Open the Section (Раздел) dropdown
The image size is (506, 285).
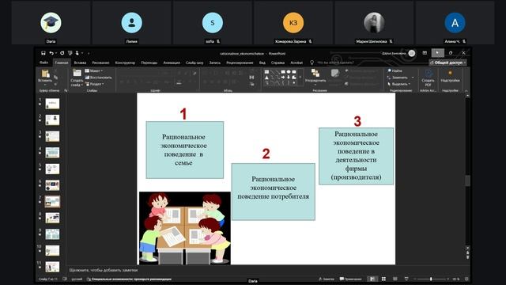tap(95, 84)
